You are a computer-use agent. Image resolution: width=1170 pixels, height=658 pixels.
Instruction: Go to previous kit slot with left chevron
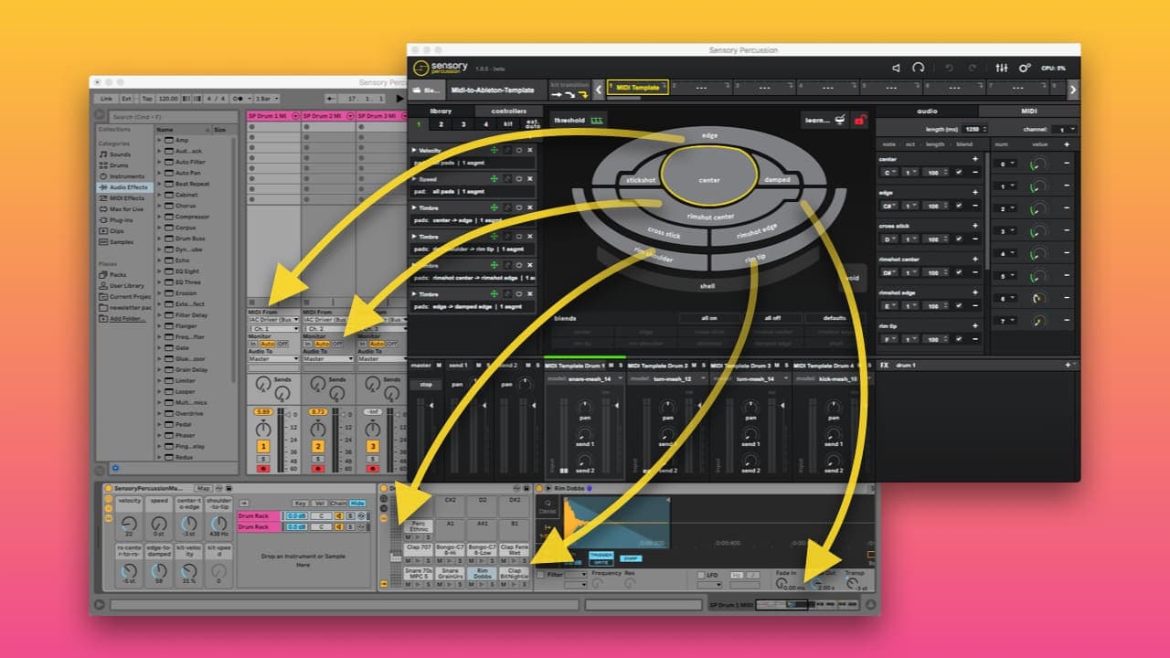pyautogui.click(x=599, y=89)
